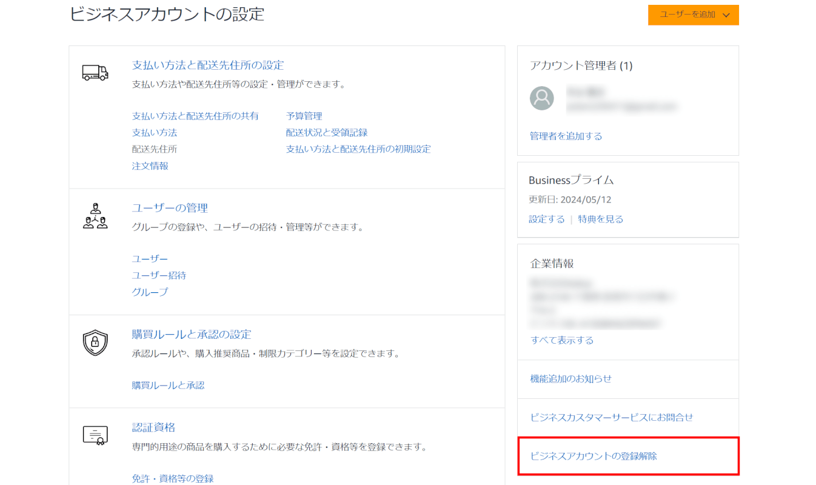Viewport: 816px width, 485px height.
Task: Open 支払い方法と配送先住所の共有 link
Action: coord(195,116)
